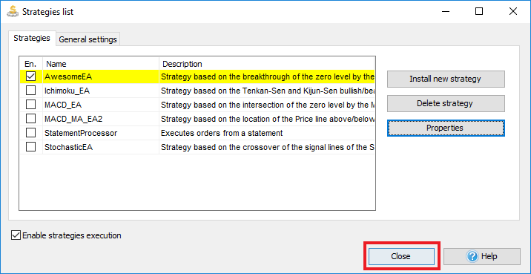The height and width of the screenshot is (274, 531).
Task: Sort list by the Name column header
Action: [101, 64]
